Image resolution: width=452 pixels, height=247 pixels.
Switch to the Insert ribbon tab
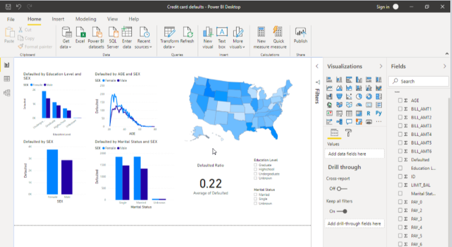click(58, 19)
